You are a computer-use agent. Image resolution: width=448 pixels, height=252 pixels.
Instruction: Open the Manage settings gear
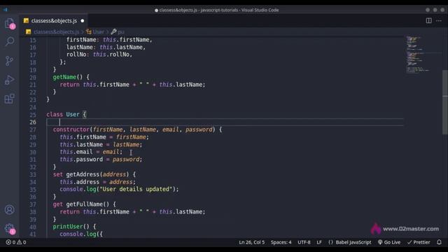[x=9, y=228]
